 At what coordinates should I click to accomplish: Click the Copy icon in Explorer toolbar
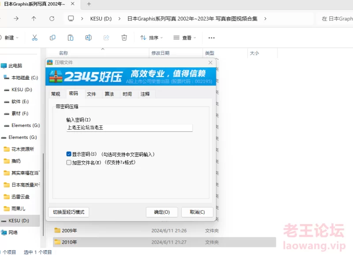point(53,37)
